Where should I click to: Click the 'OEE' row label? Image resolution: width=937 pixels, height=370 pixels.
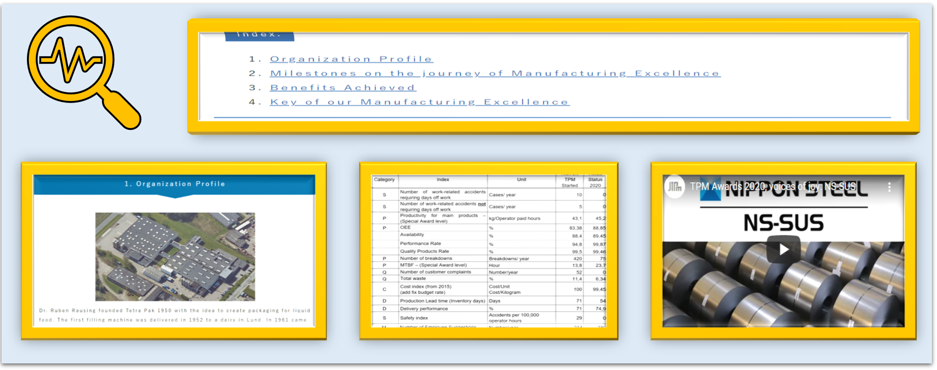(405, 227)
